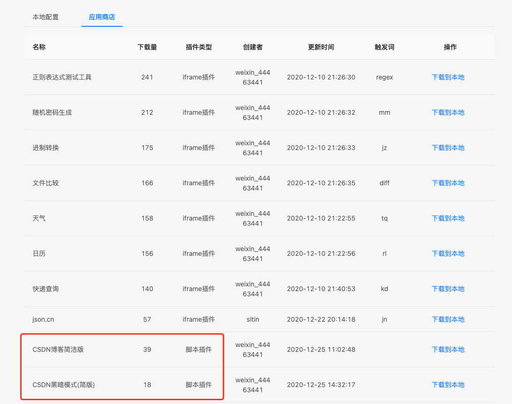512x404 pixels.
Task: Select the 日历 name cell
Action: point(39,253)
